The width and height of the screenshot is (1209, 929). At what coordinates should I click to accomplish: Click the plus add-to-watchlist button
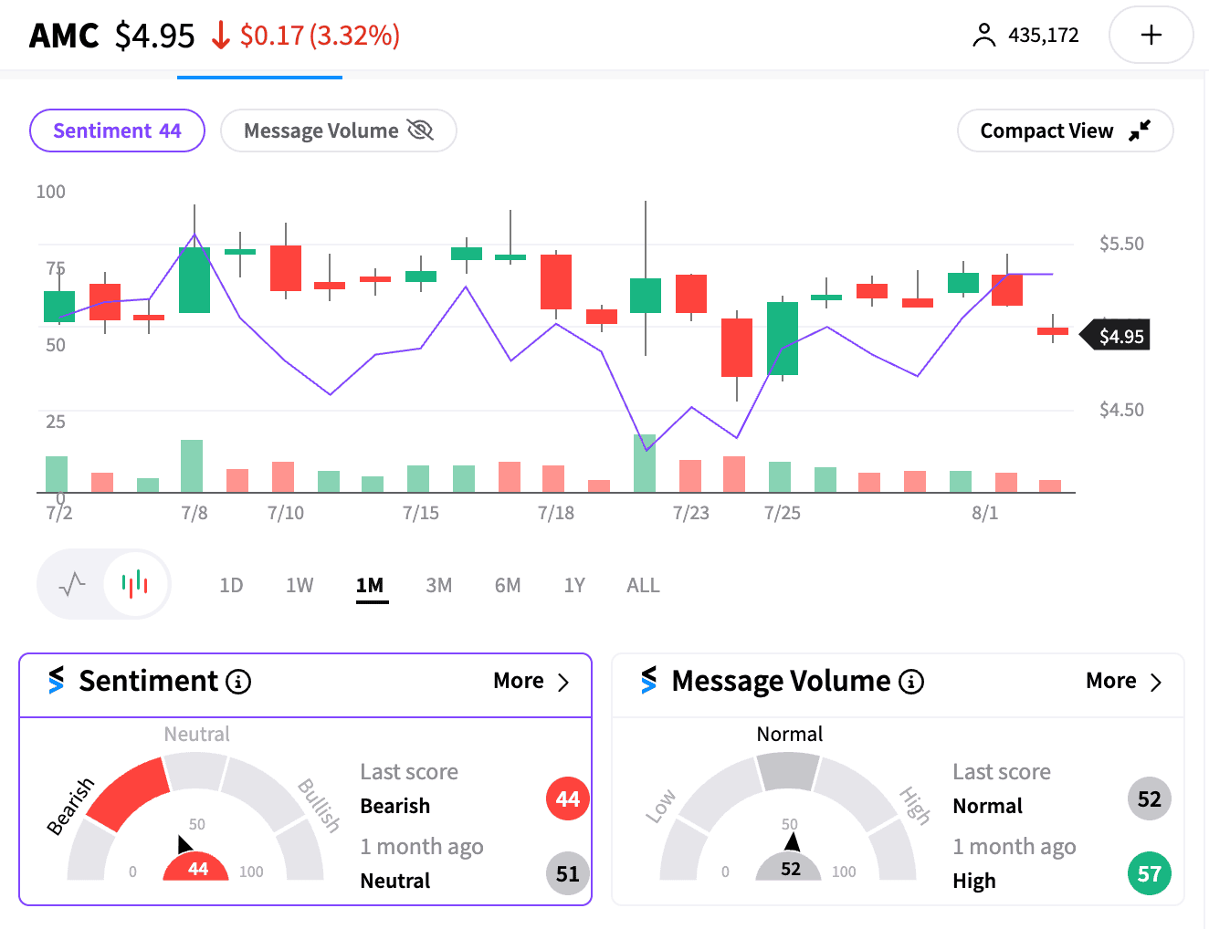tap(1151, 35)
